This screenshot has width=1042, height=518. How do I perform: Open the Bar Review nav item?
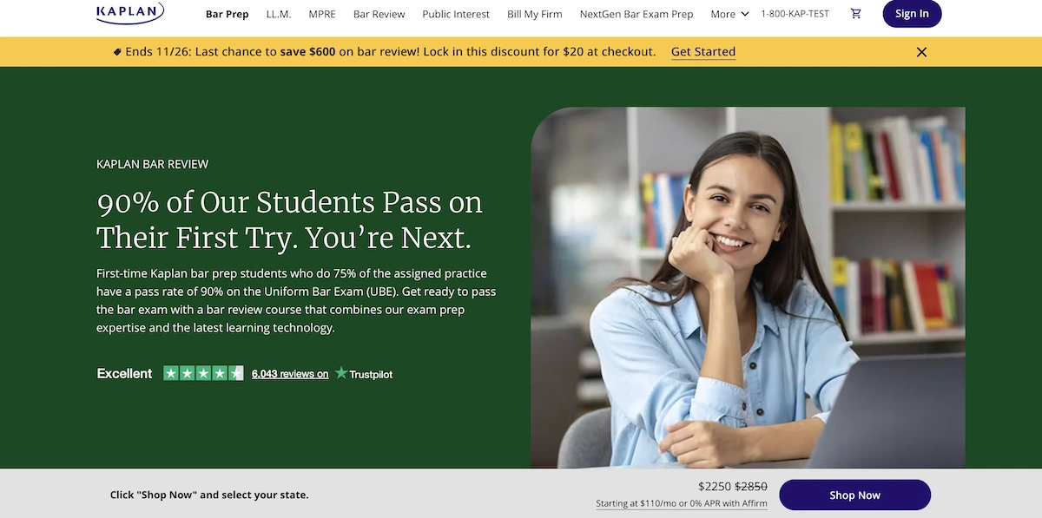click(379, 14)
